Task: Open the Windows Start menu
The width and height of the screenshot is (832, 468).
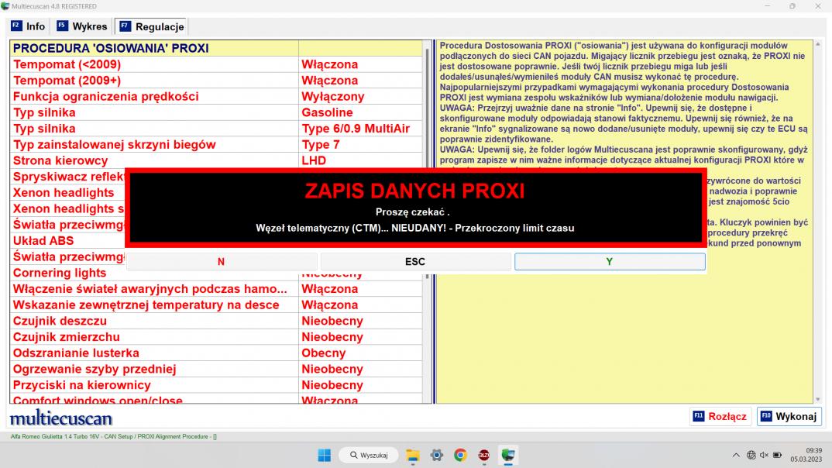Action: (x=325, y=455)
